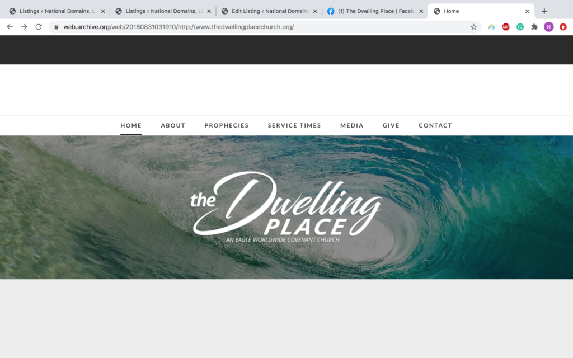Open the Give page
573x358 pixels.
pos(391,125)
